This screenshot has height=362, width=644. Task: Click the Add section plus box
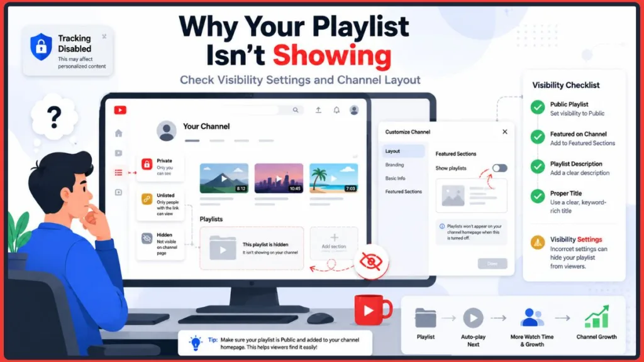point(334,243)
